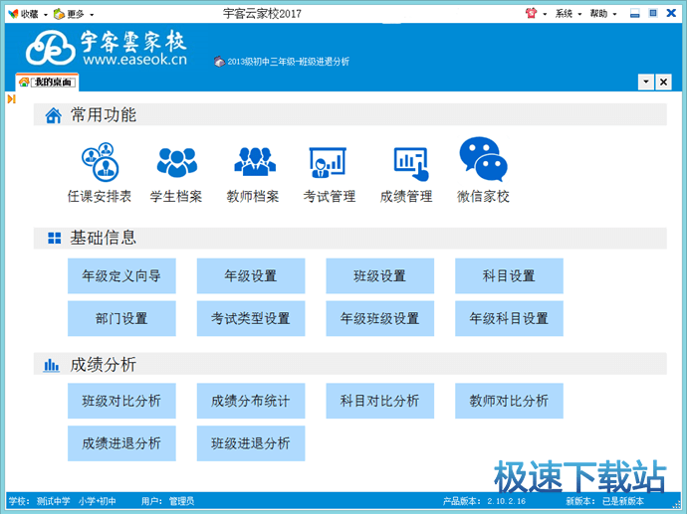Open the tab list dropdown button

click(x=646, y=82)
